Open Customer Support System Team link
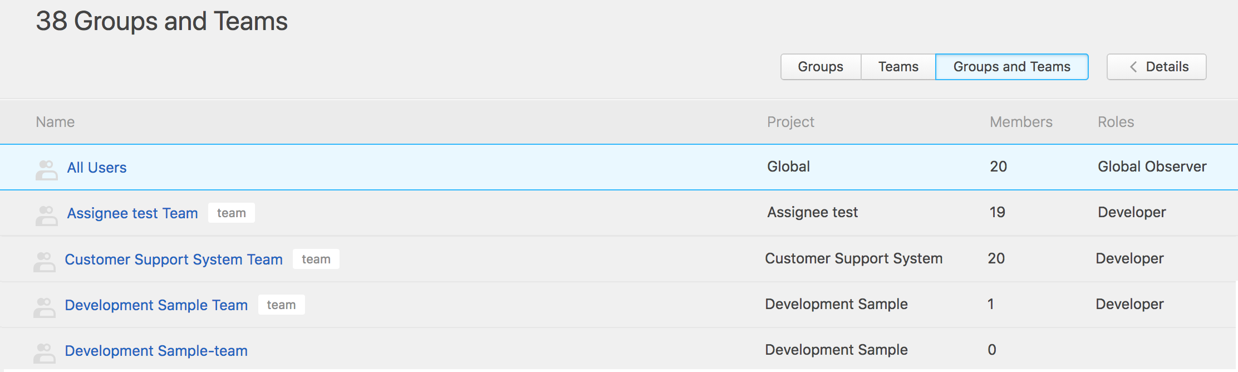 tap(174, 260)
